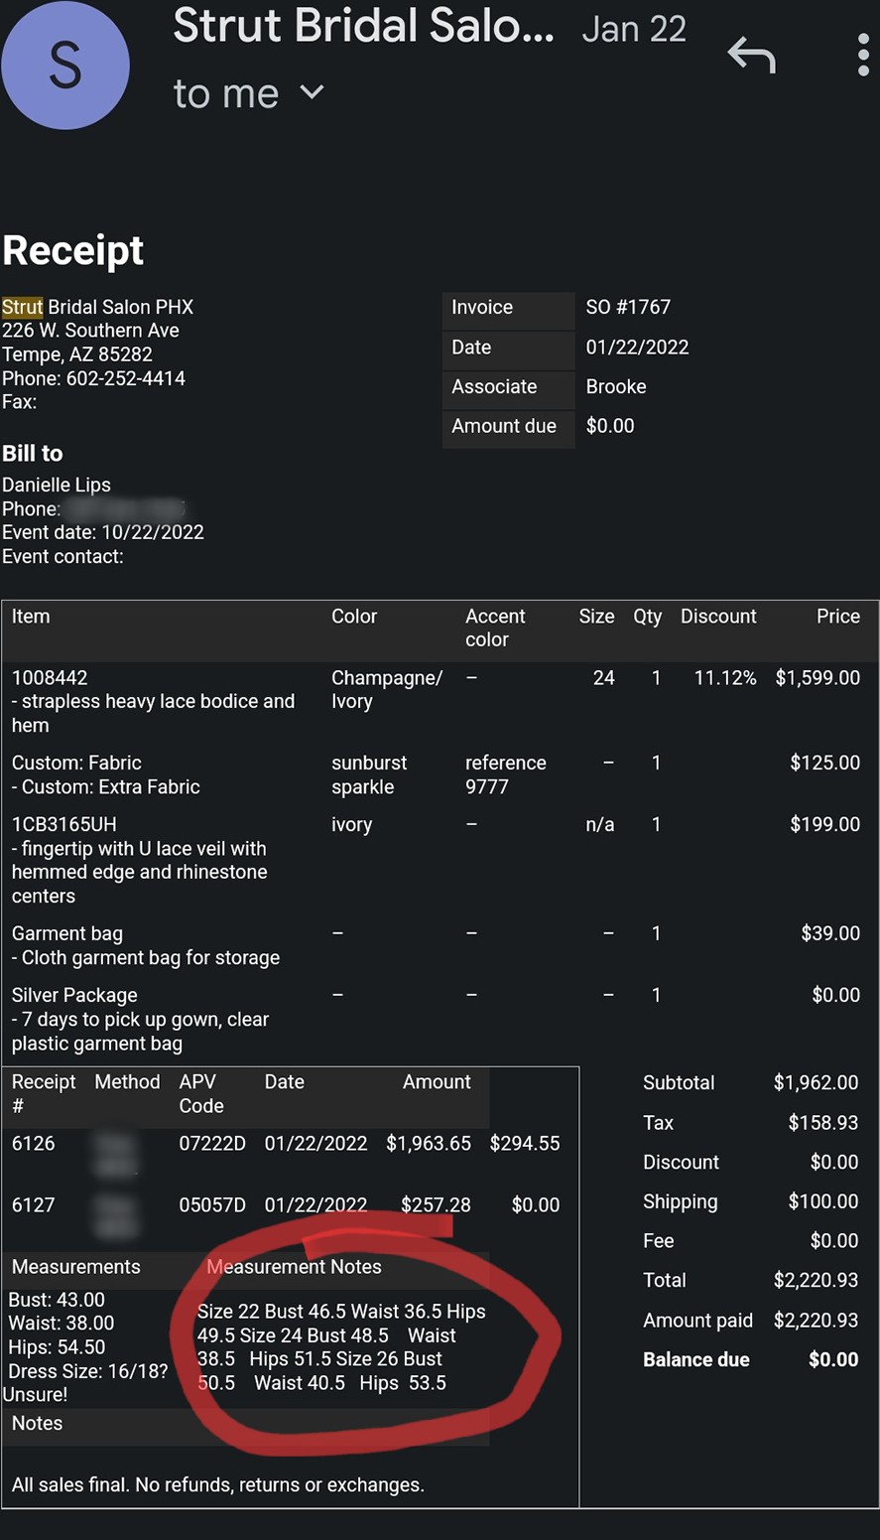
Task: Tap the sender avatar with letter S
Action: coord(65,65)
